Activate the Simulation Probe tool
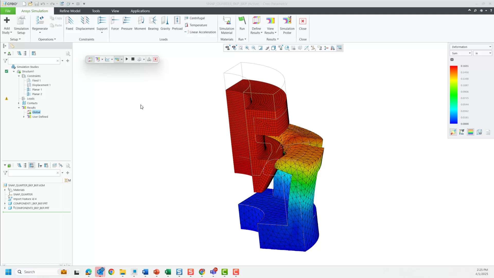This screenshot has height=278, width=494. (x=287, y=25)
